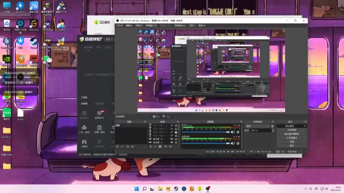344x193 pixels.
Task: Open 全民乐PK tool in 直播伴侣 window
Action: [x=99, y=115]
